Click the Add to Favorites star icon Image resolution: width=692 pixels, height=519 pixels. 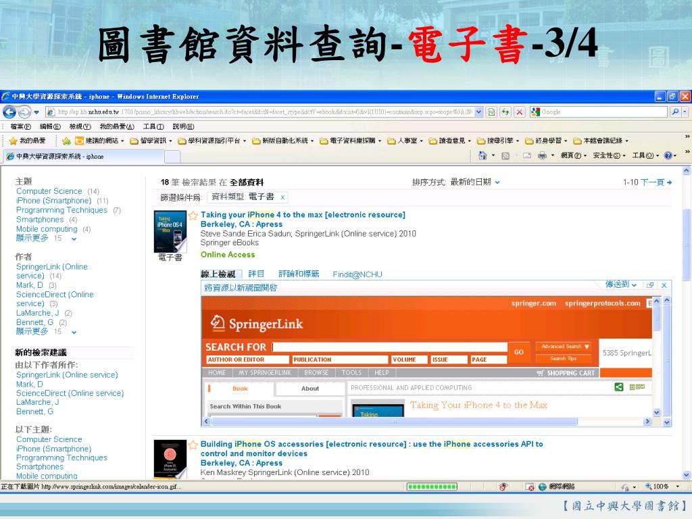[x=67, y=141]
